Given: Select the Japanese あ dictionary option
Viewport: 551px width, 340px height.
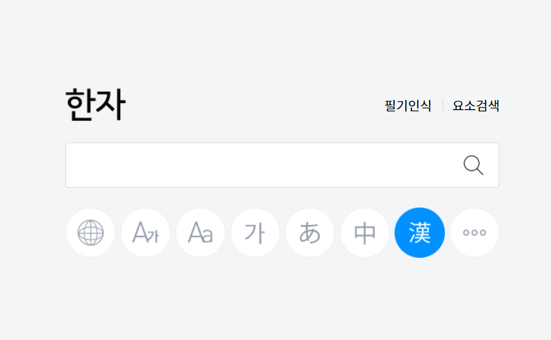Looking at the screenshot, I should pos(310,232).
